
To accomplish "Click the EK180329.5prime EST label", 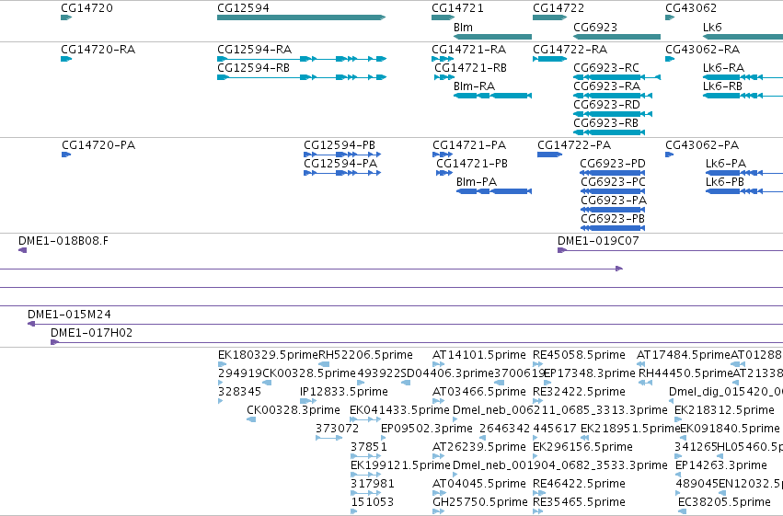I will (268, 355).
